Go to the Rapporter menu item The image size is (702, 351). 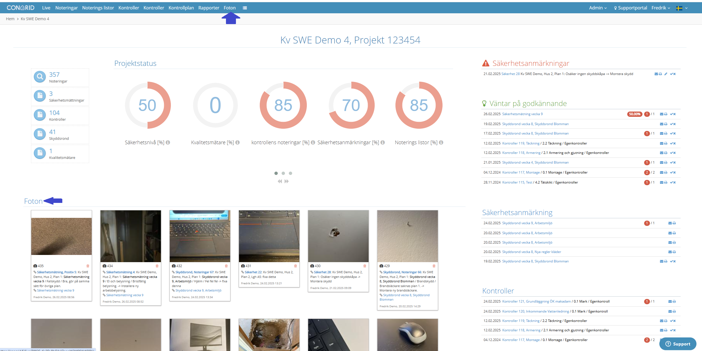click(x=209, y=8)
